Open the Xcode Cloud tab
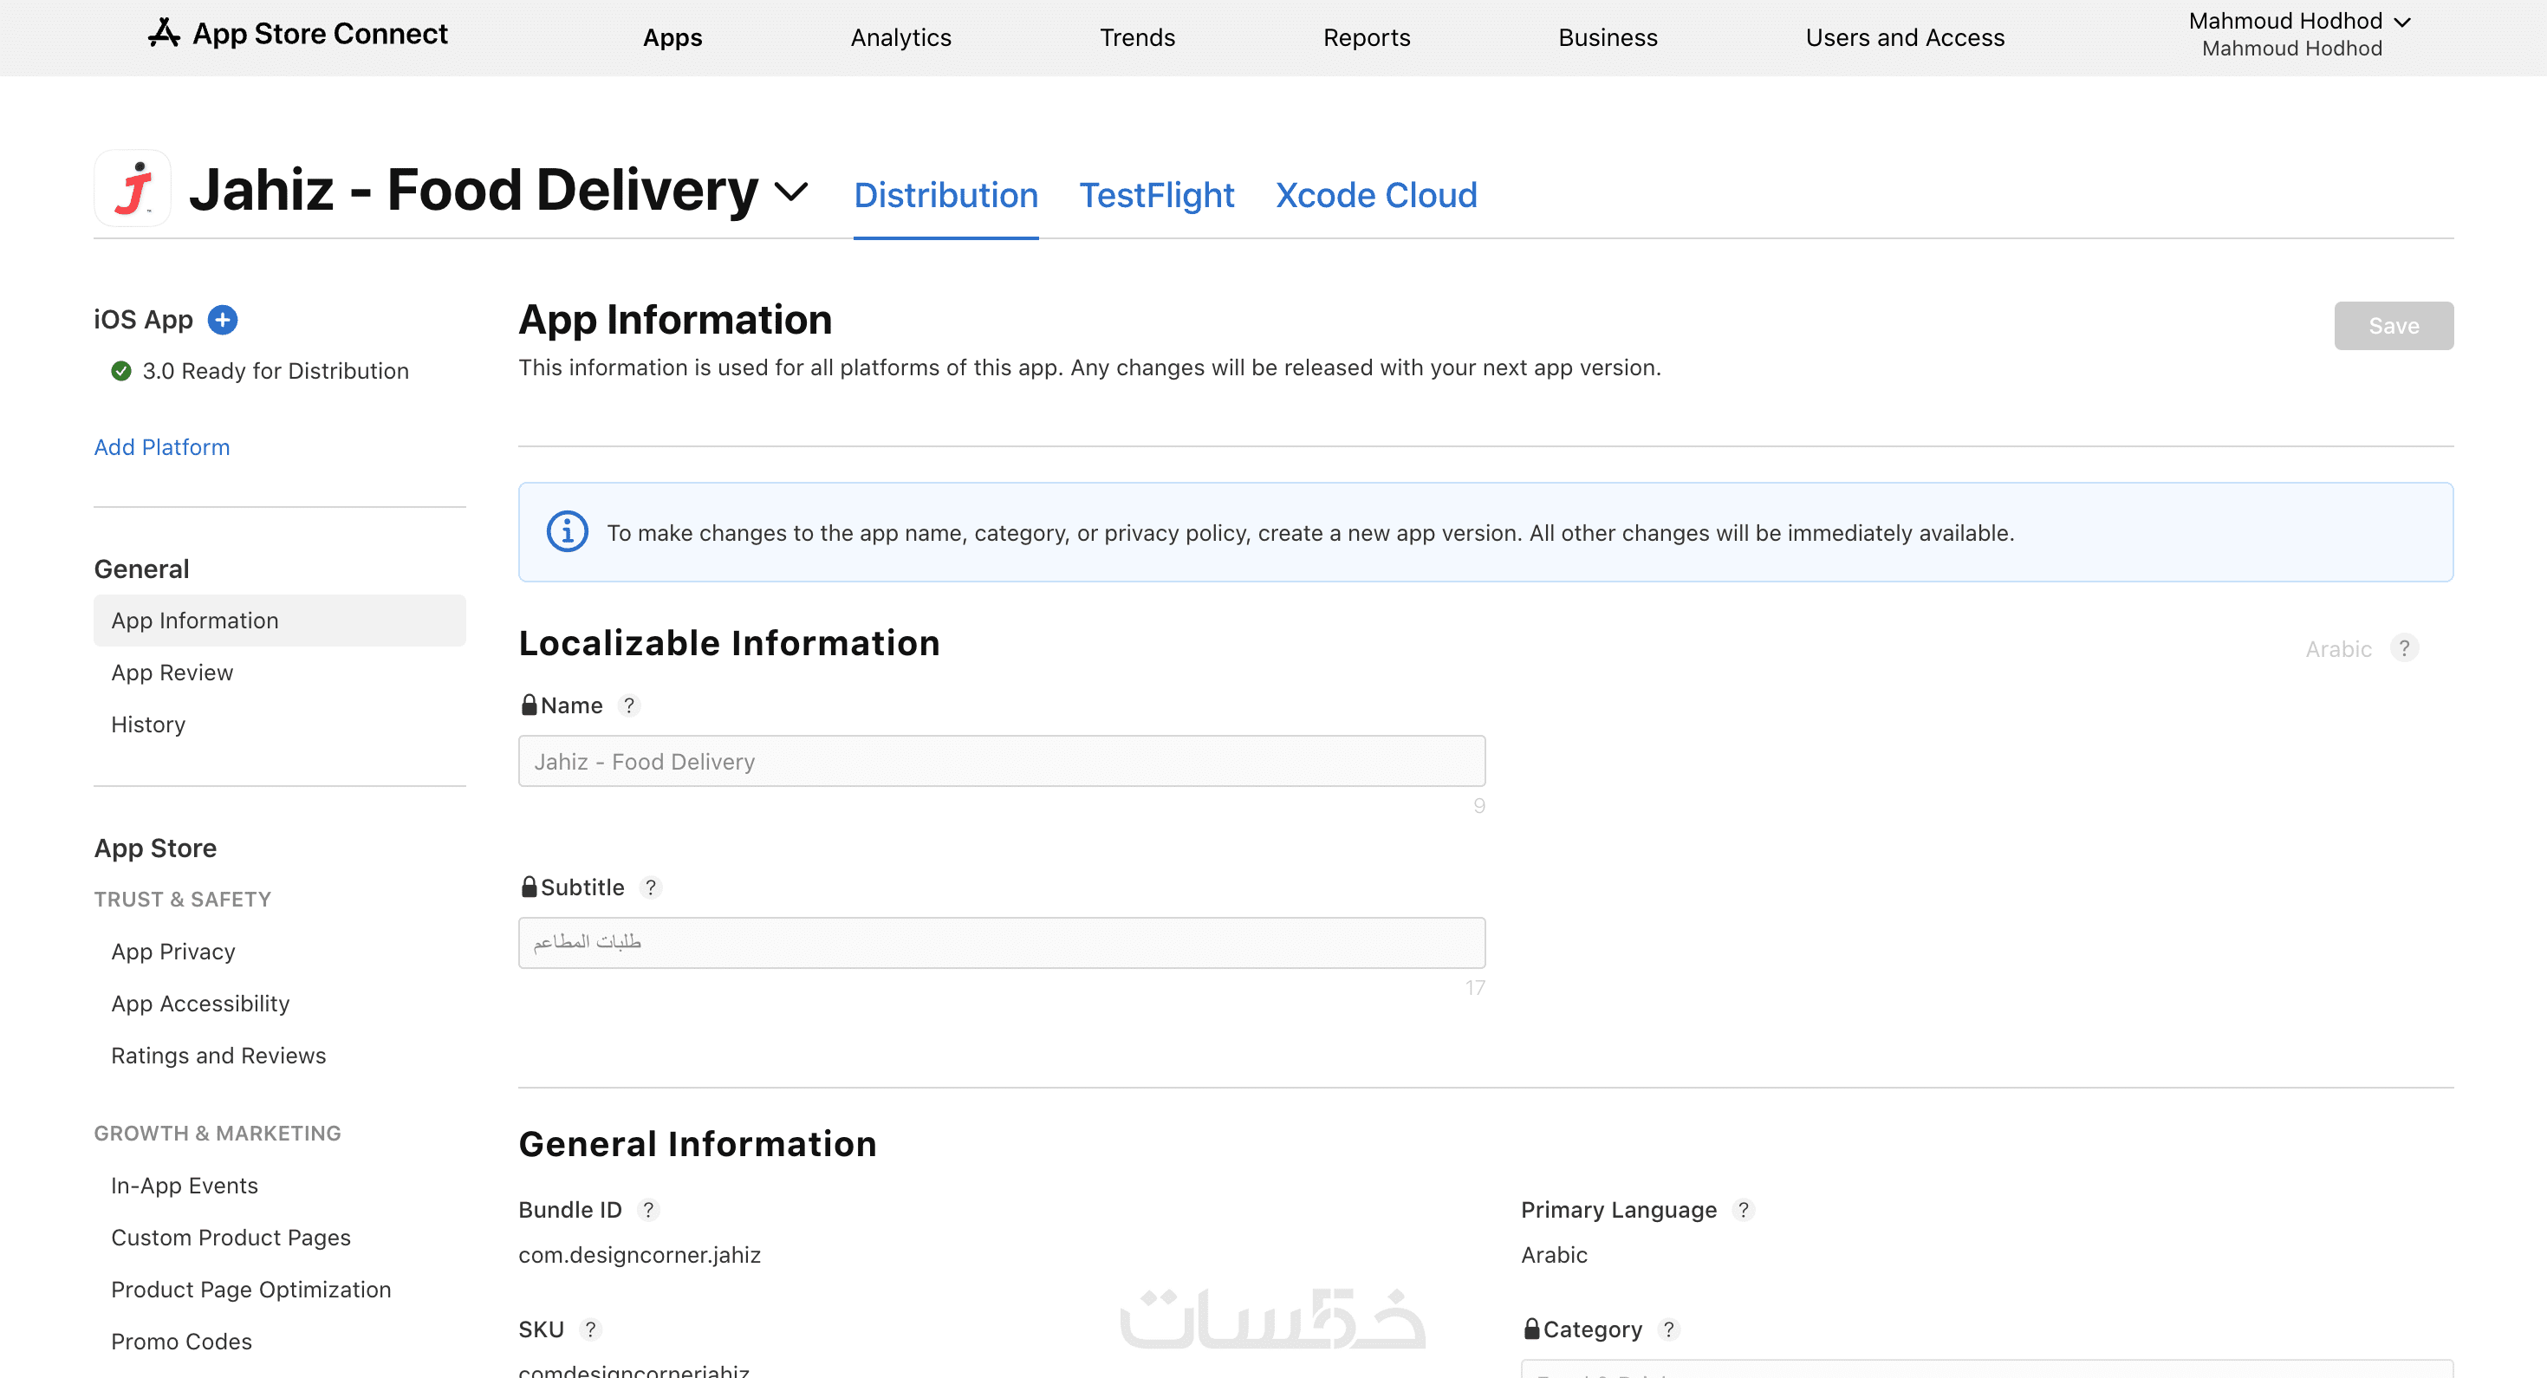Viewport: 2547px width, 1378px height. tap(1375, 196)
